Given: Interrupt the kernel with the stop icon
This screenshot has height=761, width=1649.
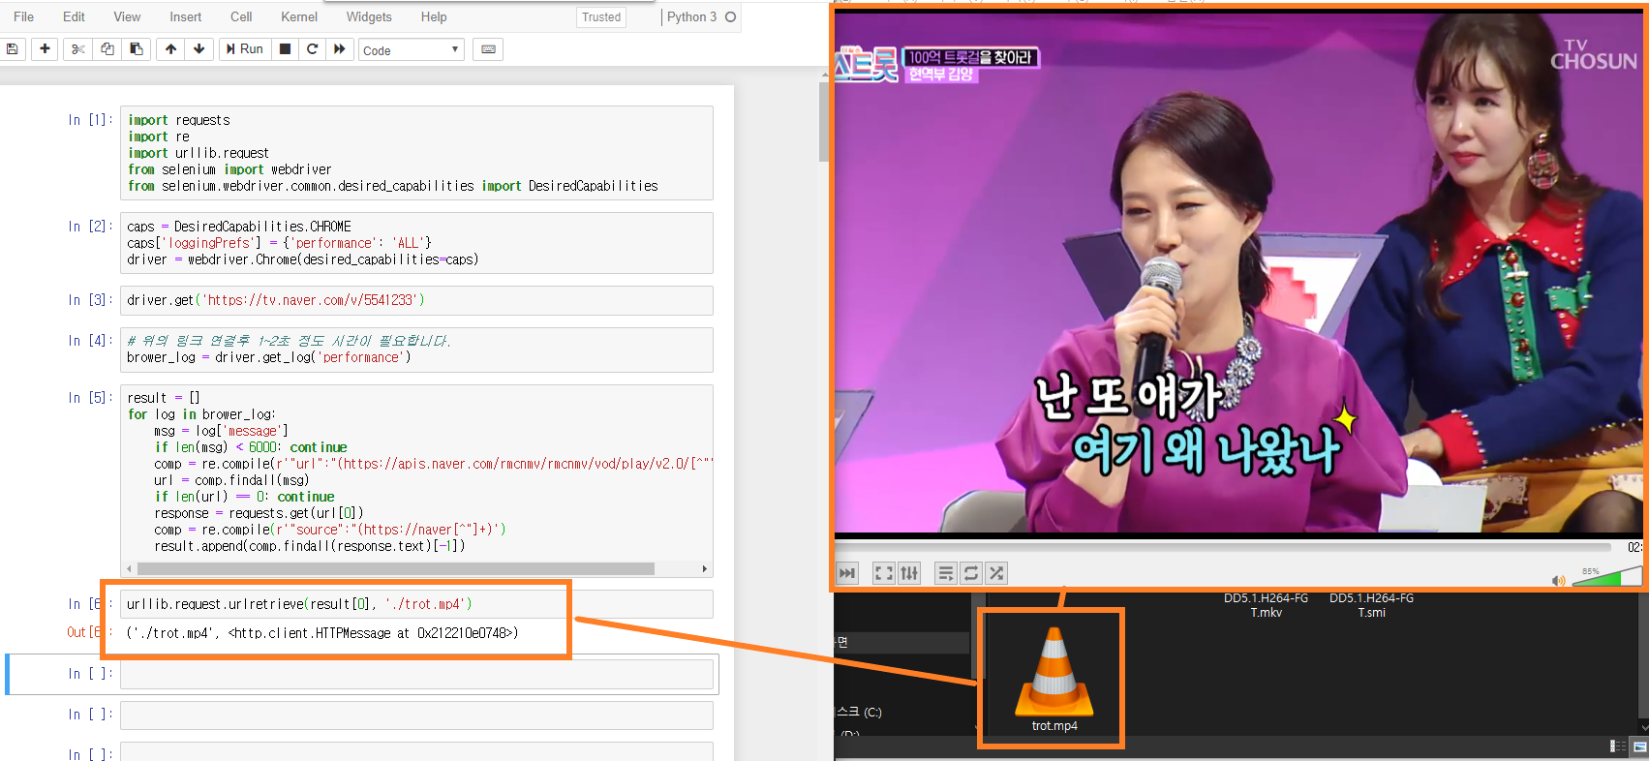Looking at the screenshot, I should tap(285, 49).
